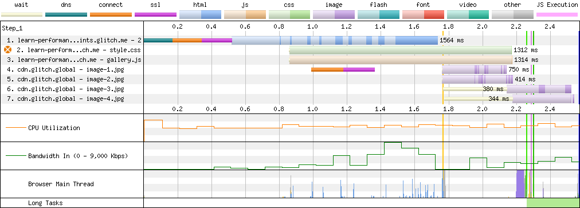The height and width of the screenshot is (208, 580).
Task: Click the orange connect segment of image-1.jpg
Action: 327,69
